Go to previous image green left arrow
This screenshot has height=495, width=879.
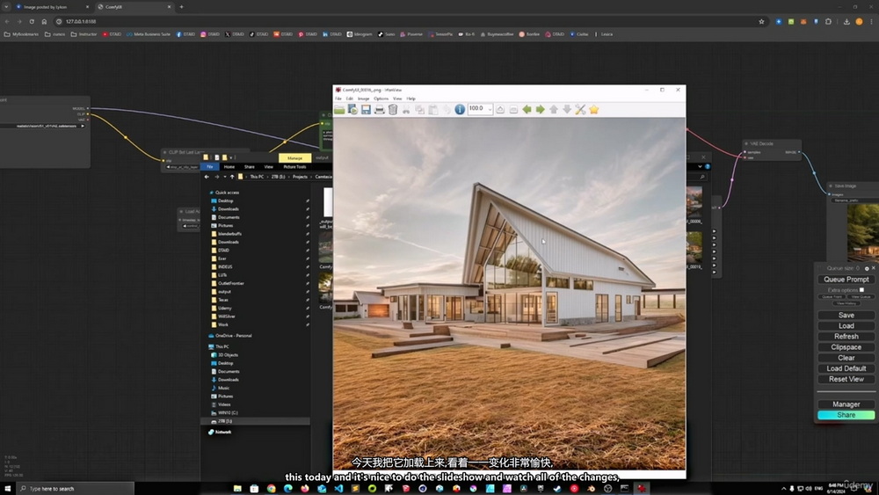(x=527, y=110)
